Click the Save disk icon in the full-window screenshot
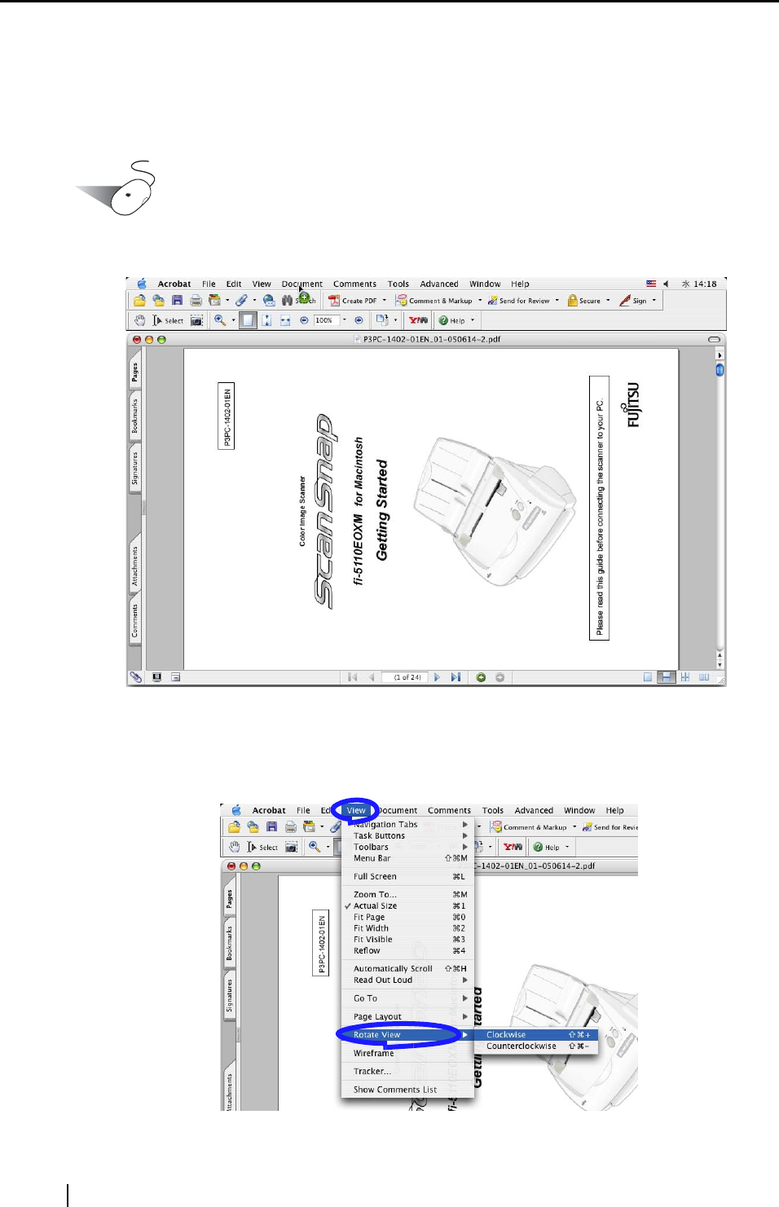This screenshot has width=779, height=1207. (177, 301)
